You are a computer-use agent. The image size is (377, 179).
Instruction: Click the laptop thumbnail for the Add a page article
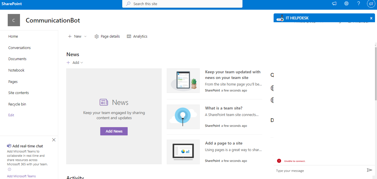[x=183, y=152]
